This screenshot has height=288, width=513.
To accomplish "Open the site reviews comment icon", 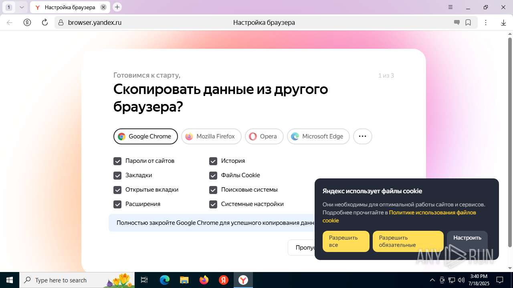I will click(456, 22).
